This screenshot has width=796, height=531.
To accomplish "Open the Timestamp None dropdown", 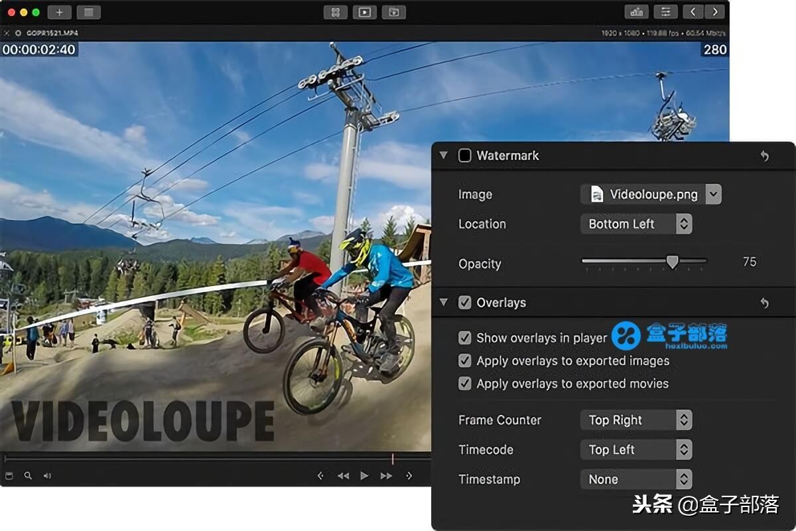I will [636, 479].
